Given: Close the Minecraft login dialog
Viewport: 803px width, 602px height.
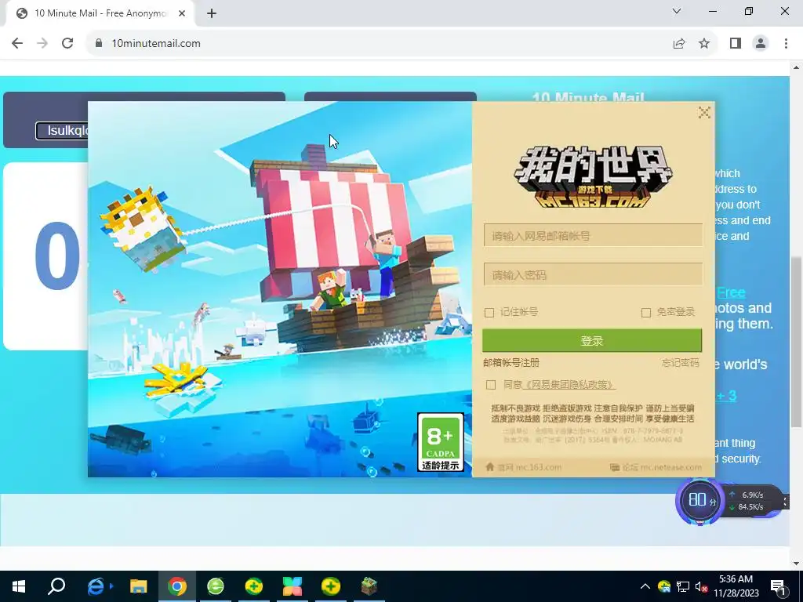Looking at the screenshot, I should (704, 113).
